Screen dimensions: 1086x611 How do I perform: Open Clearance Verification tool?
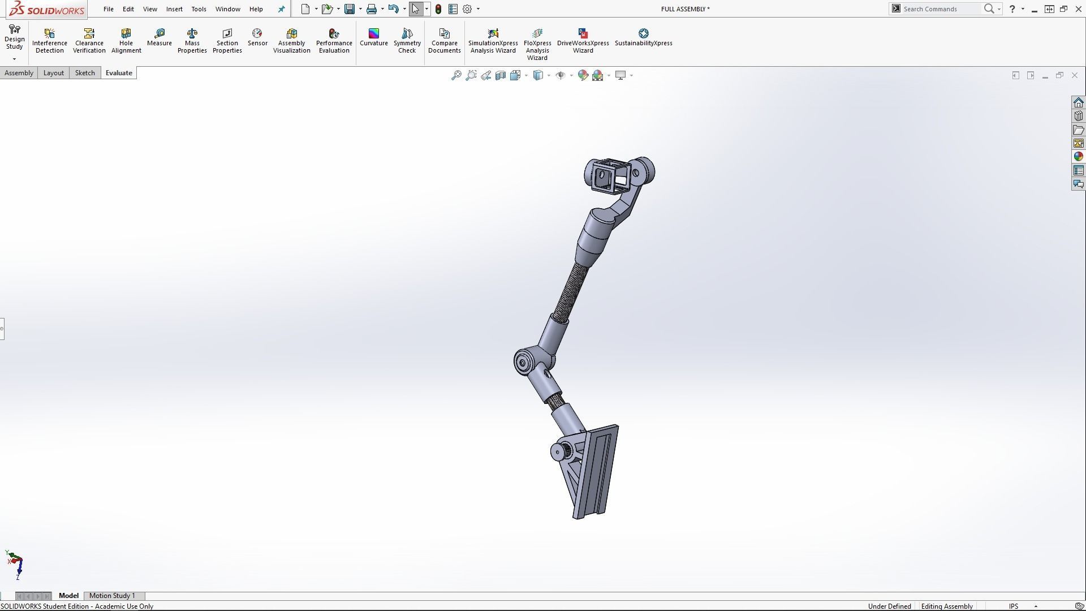pos(89,41)
